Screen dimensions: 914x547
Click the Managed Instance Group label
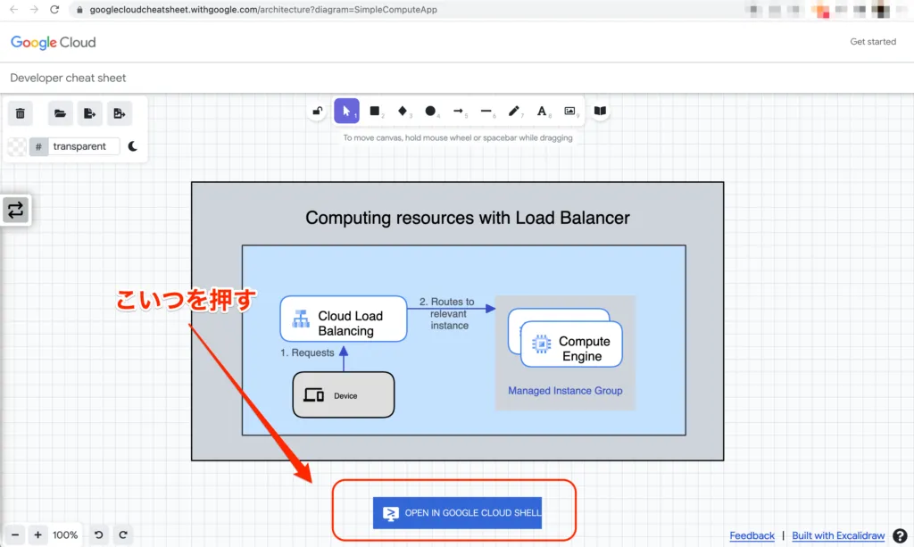[x=565, y=390]
